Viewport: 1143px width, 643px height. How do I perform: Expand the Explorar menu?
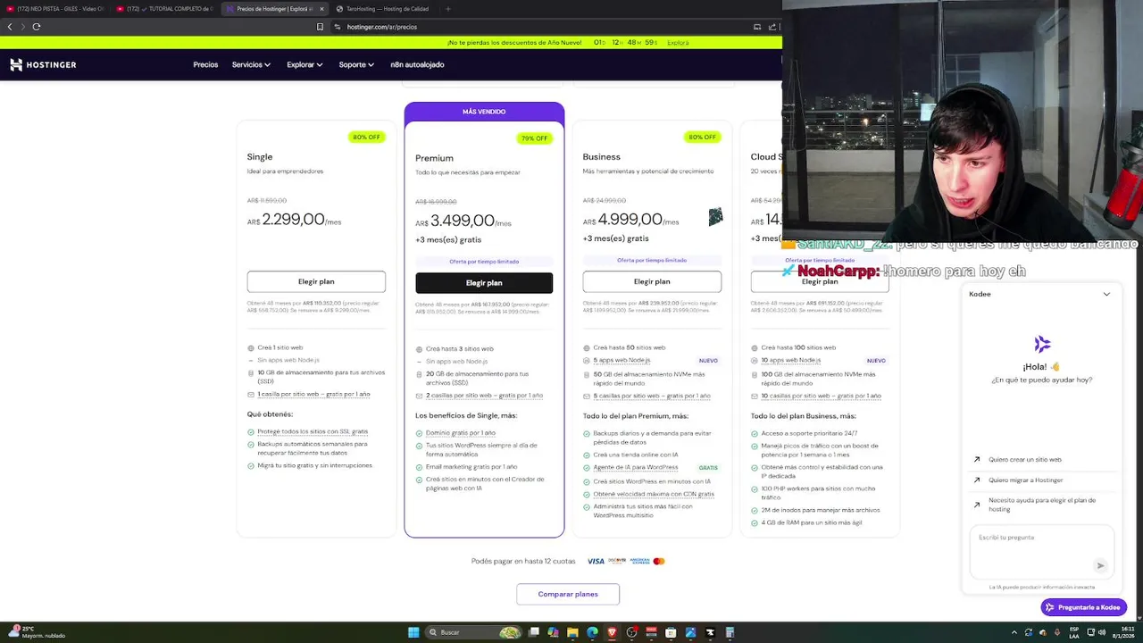(x=305, y=64)
